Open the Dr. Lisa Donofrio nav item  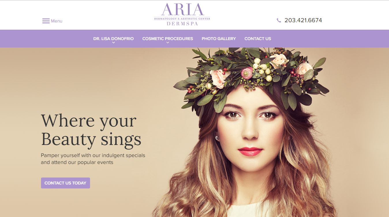113,39
